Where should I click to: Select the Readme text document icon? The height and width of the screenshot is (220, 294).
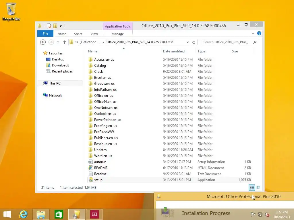pyautogui.click(x=90, y=174)
